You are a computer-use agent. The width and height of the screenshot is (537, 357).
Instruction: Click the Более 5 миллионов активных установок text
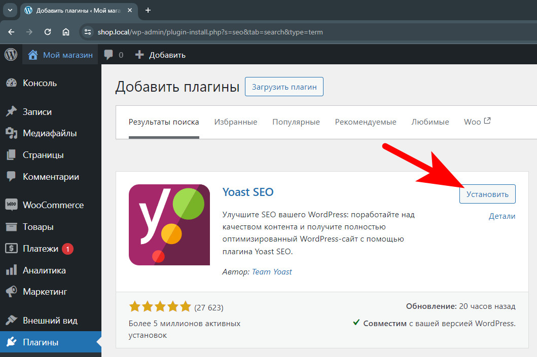[x=185, y=329]
